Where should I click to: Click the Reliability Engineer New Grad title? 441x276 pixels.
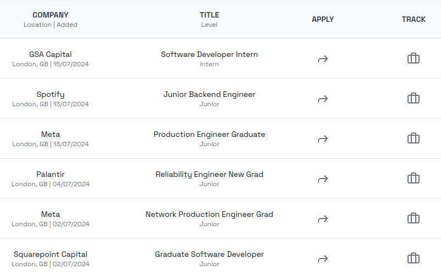(x=209, y=175)
